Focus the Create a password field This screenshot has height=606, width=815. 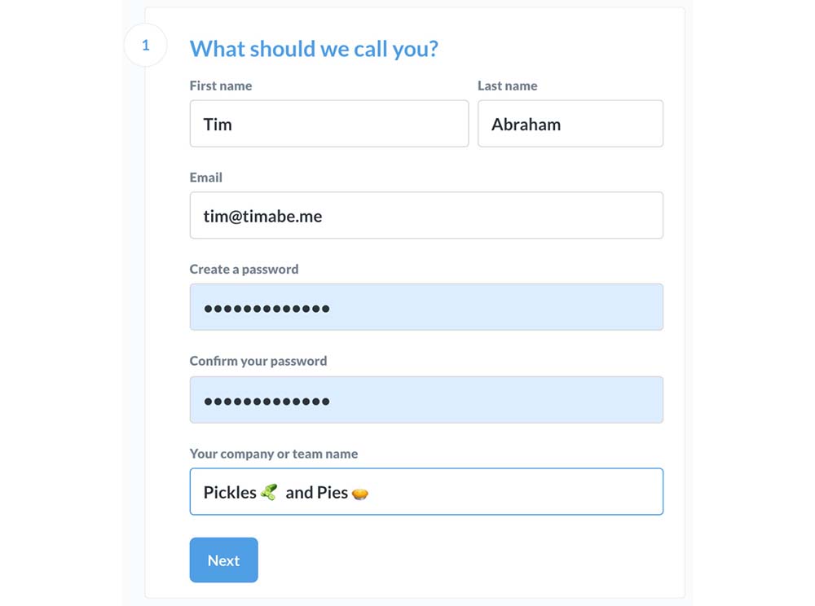(425, 308)
